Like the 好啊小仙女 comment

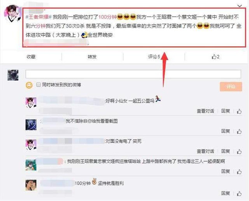(239, 111)
